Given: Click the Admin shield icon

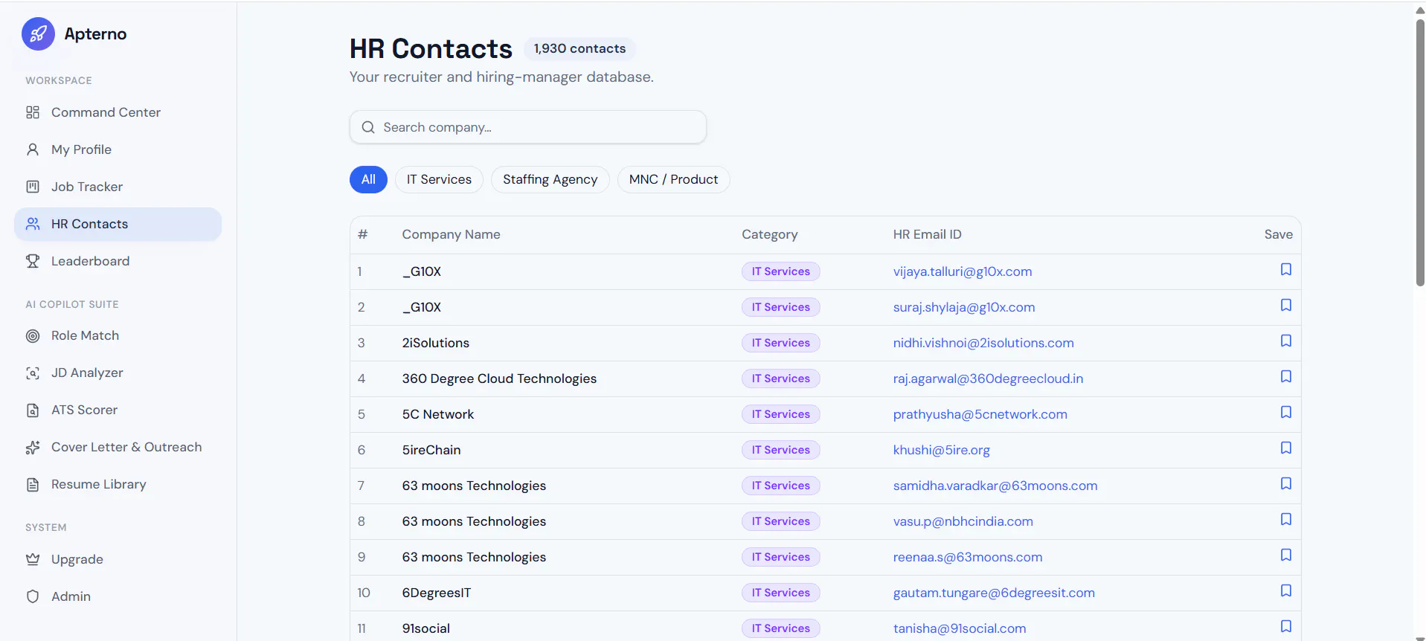Looking at the screenshot, I should [x=33, y=596].
